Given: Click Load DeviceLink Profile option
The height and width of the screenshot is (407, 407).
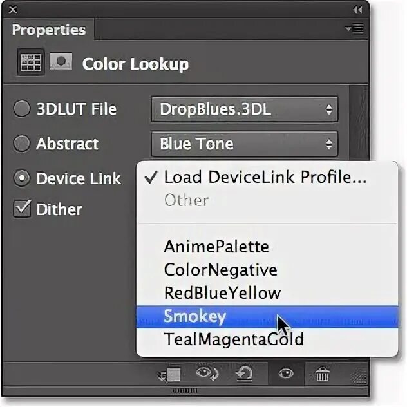Looking at the screenshot, I should 264,177.
